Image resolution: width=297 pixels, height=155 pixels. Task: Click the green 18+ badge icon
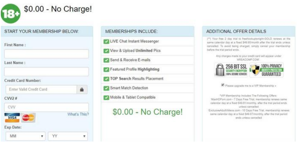(10, 13)
